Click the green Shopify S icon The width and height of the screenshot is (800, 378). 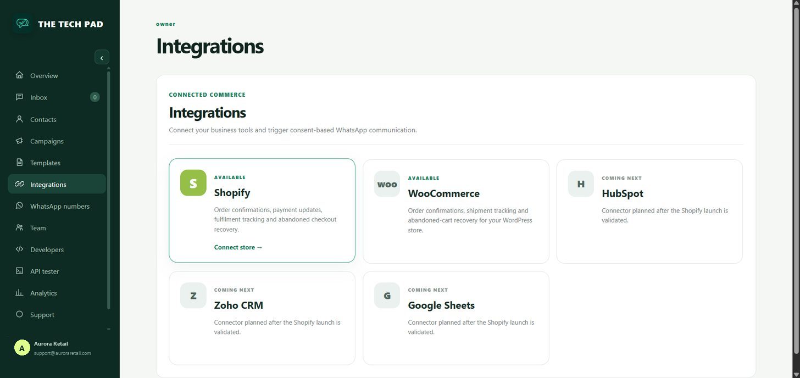click(193, 183)
